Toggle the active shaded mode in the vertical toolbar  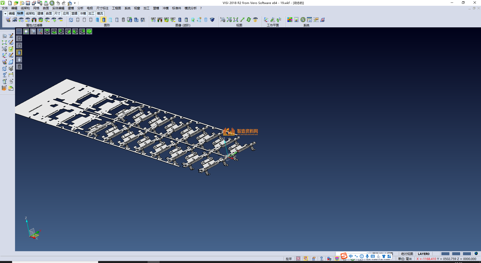(x=19, y=52)
